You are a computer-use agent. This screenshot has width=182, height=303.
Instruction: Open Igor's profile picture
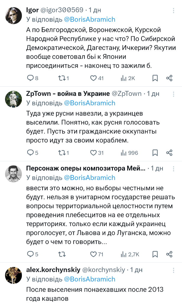(x=14, y=15)
